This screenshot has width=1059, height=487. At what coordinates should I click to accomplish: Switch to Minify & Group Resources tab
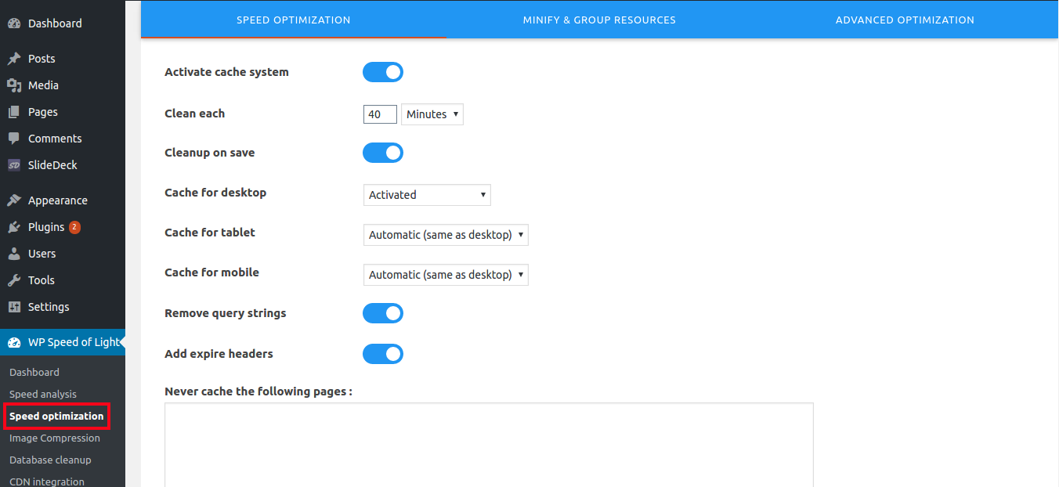[599, 20]
